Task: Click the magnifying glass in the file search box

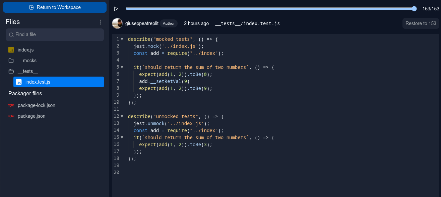Action: (x=11, y=34)
